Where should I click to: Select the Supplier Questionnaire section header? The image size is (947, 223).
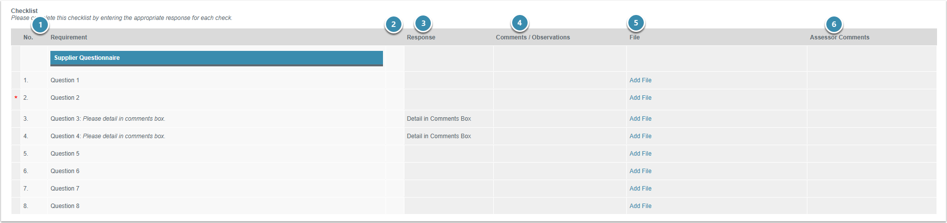[x=216, y=58]
